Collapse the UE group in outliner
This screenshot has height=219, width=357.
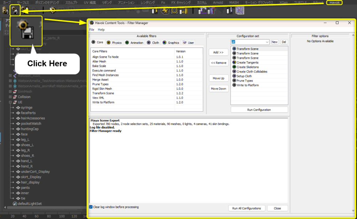(x=10, y=102)
